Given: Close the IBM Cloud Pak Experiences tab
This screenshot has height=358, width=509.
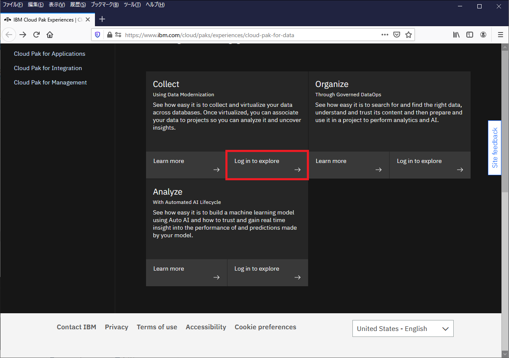Looking at the screenshot, I should pyautogui.click(x=88, y=19).
